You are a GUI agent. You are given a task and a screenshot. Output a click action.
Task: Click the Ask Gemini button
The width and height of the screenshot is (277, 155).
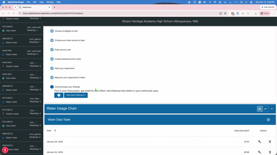[268, 7]
